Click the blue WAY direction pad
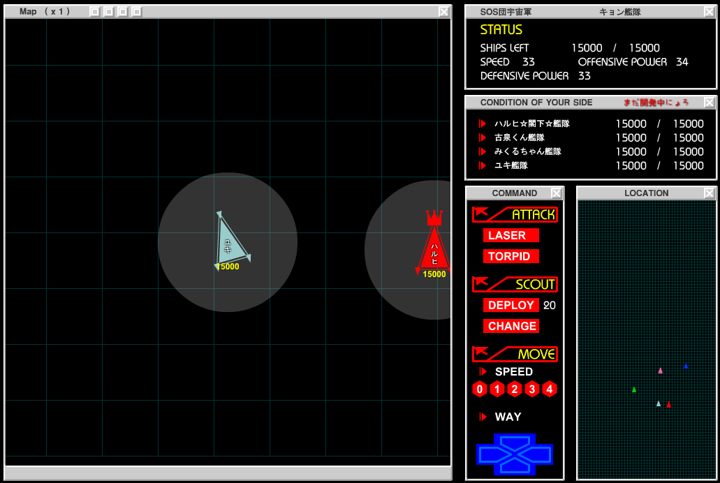720x483 pixels. pyautogui.click(x=515, y=454)
